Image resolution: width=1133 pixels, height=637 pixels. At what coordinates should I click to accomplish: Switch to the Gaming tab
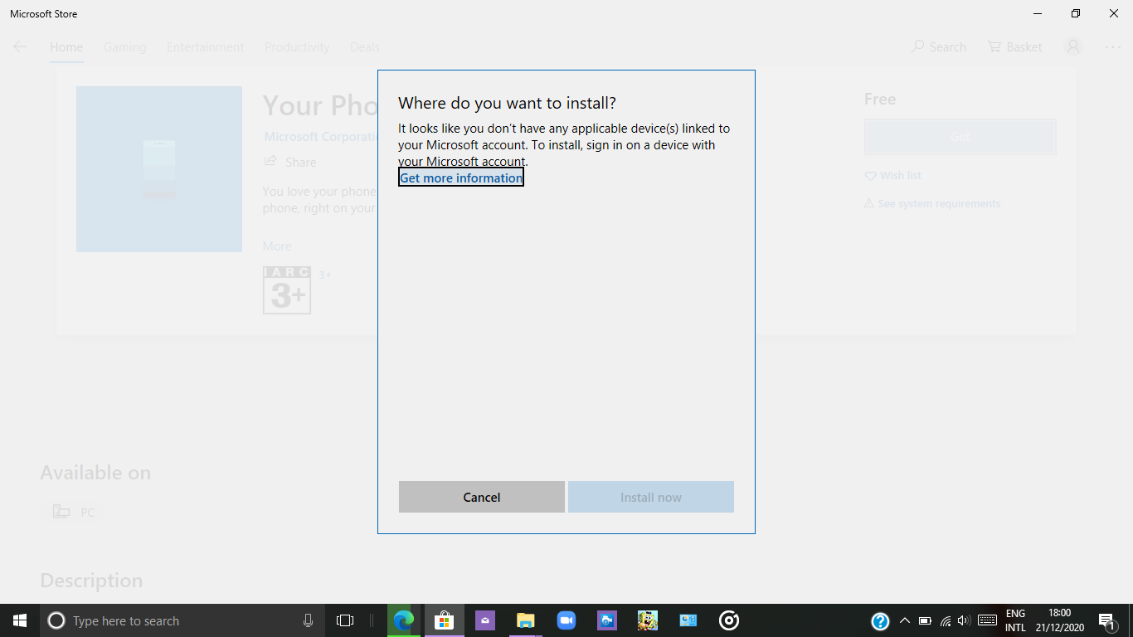pyautogui.click(x=125, y=47)
